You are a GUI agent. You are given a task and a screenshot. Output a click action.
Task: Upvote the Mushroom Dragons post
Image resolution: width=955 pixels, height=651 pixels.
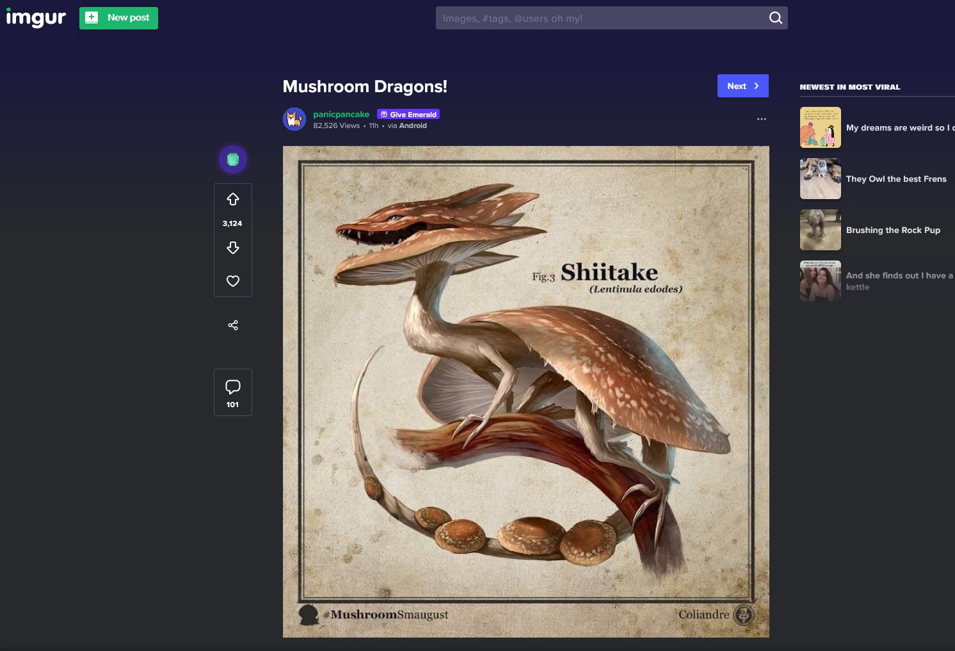[x=233, y=200]
